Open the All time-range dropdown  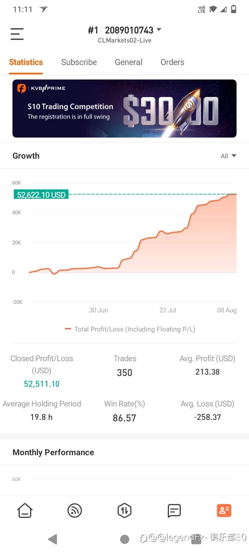(228, 156)
